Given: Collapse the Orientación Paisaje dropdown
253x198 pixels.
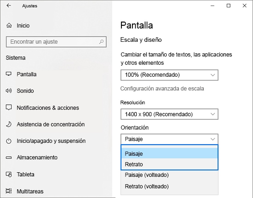Looking at the screenshot, I should [169, 139].
